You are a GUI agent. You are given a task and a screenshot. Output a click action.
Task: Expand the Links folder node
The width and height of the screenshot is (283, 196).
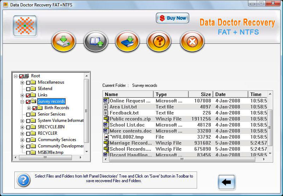(22, 95)
